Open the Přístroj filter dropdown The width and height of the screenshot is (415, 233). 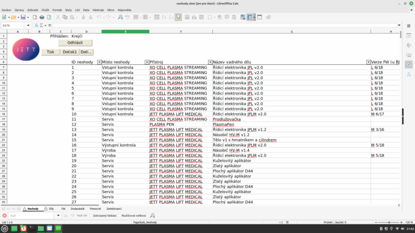(x=210, y=62)
